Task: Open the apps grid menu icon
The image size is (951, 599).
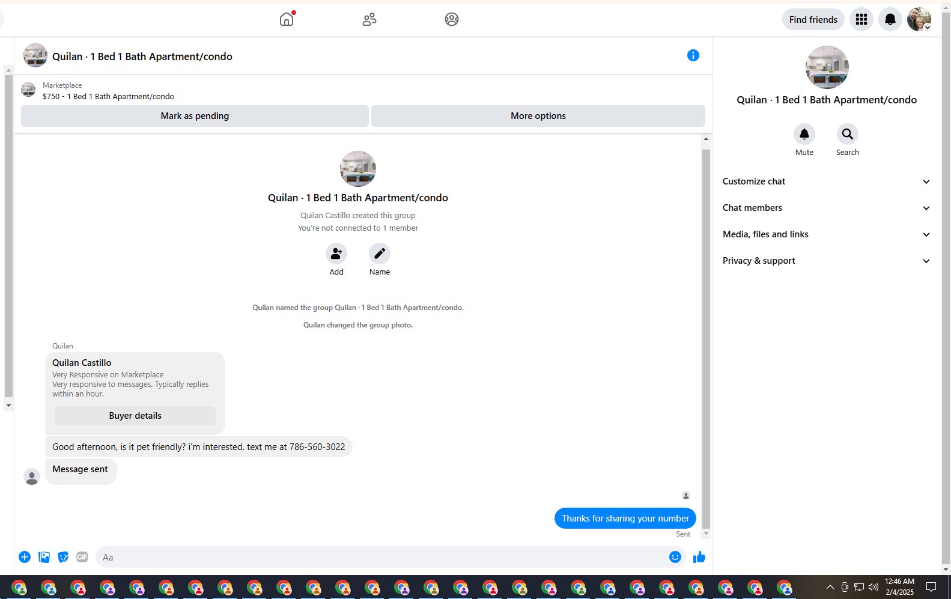Action: [861, 19]
